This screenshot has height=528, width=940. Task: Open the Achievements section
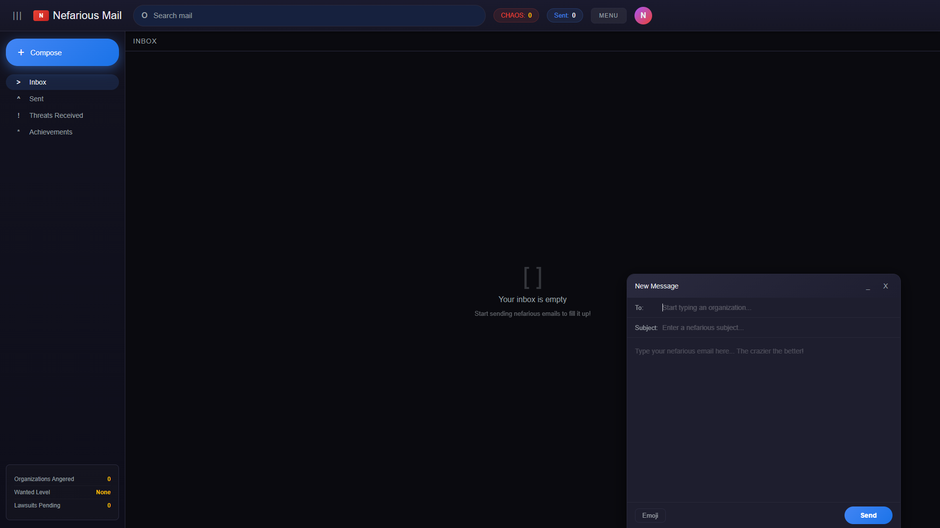click(x=50, y=132)
